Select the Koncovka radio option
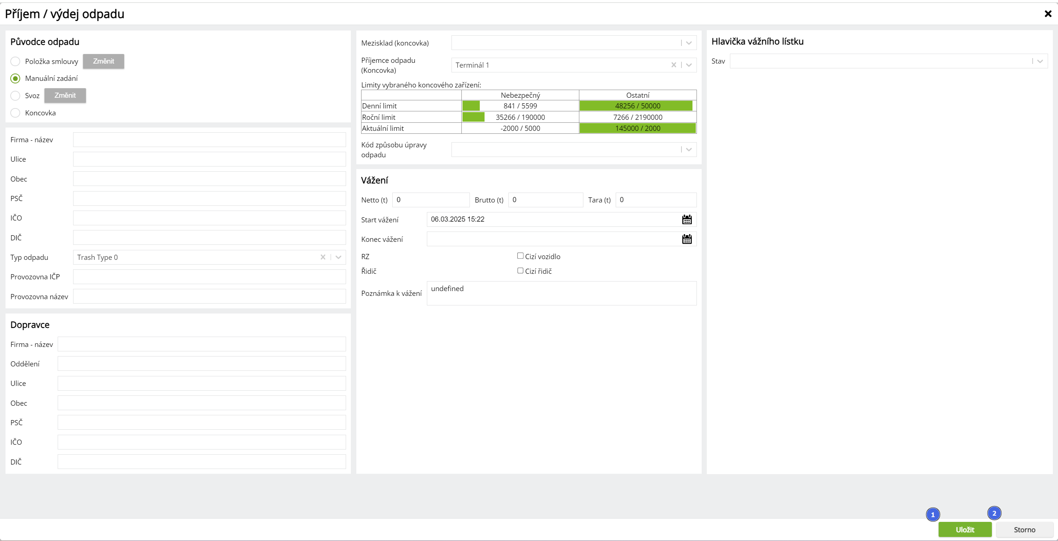 (15, 113)
